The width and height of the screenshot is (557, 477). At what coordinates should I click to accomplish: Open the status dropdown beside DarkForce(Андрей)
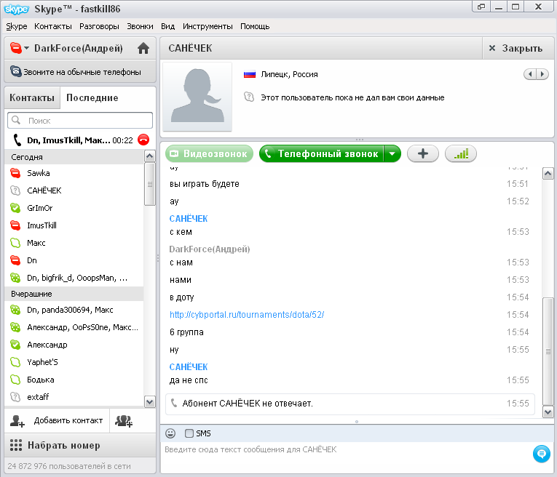tap(27, 48)
